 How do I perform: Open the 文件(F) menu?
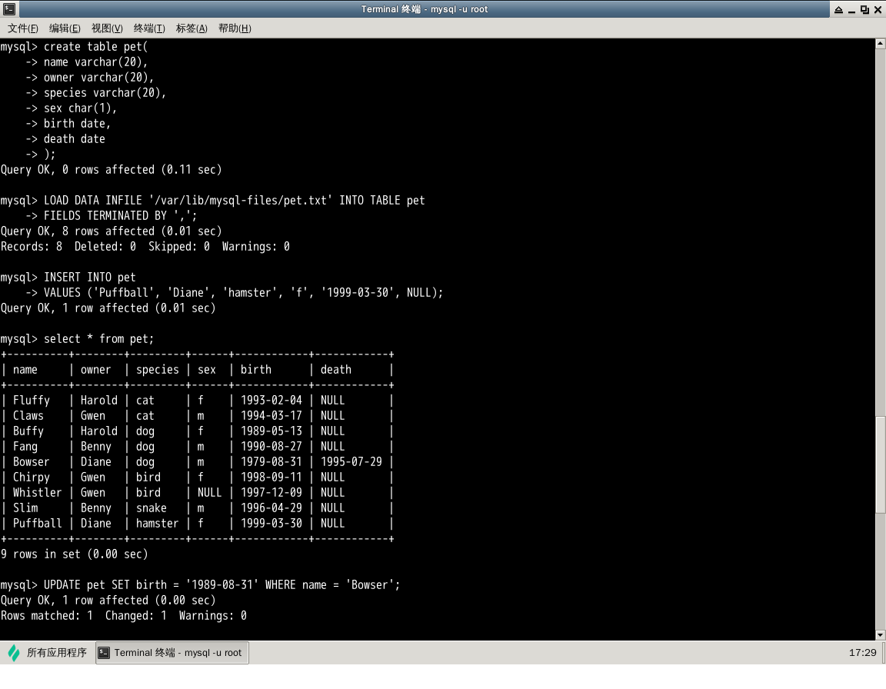click(23, 28)
